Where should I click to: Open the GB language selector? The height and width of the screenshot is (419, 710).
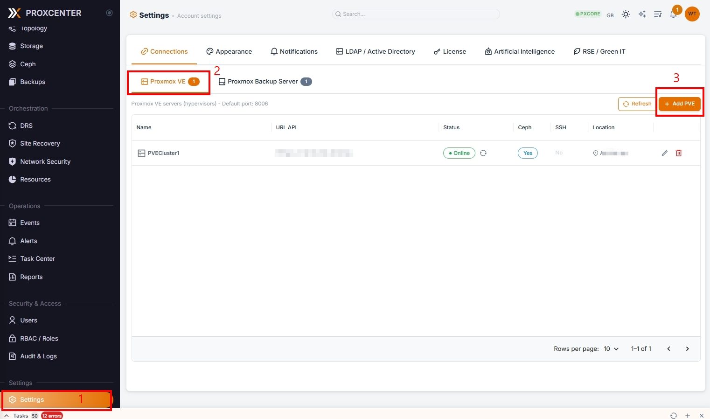pos(610,15)
